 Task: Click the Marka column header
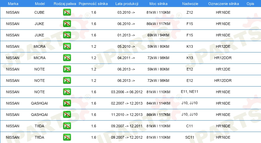point(13,4)
